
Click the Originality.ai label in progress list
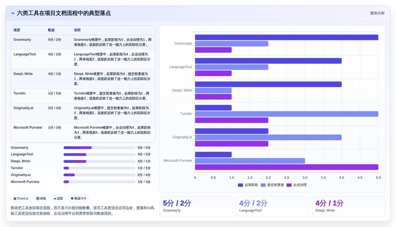pyautogui.click(x=21, y=175)
